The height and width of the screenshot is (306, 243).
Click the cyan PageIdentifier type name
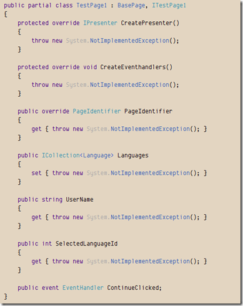[97, 111]
